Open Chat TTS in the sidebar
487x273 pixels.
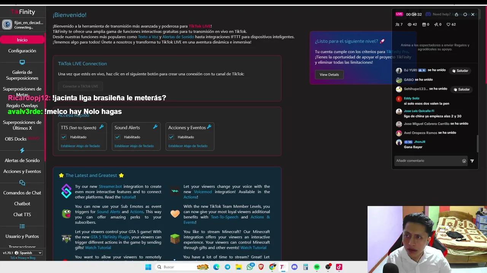(22, 215)
